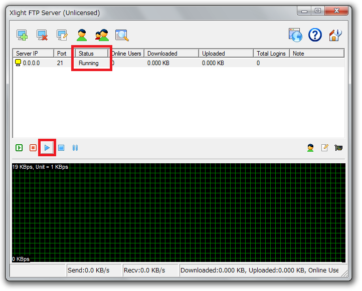Sort by the Total Logins column header
Screen dimensions: 362x291
click(x=272, y=53)
